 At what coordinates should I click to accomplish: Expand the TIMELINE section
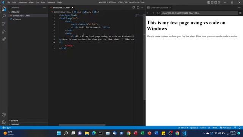(14, 124)
